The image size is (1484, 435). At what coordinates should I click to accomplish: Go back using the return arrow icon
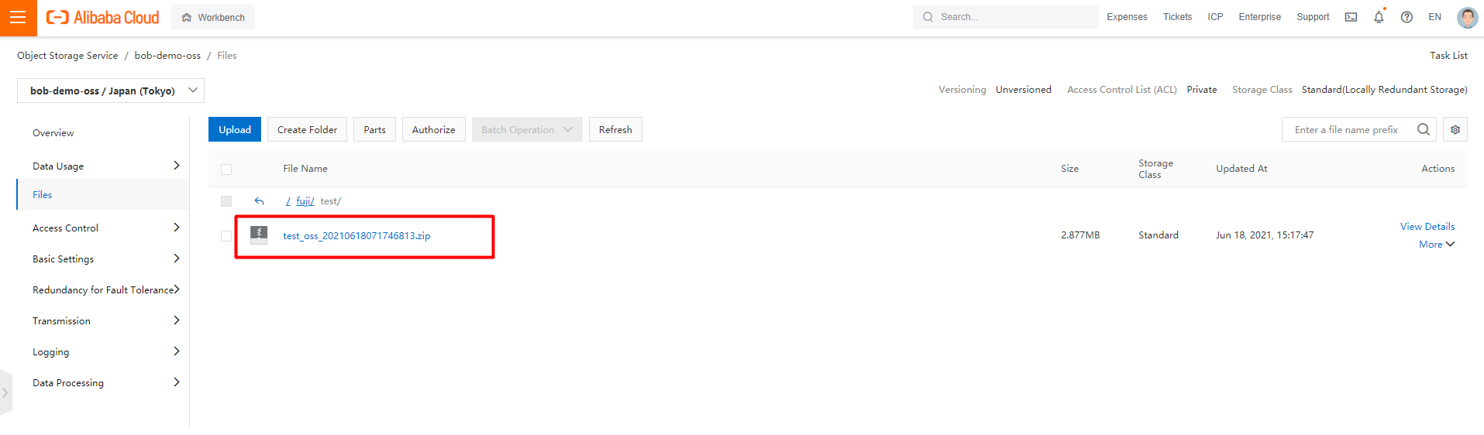point(260,201)
